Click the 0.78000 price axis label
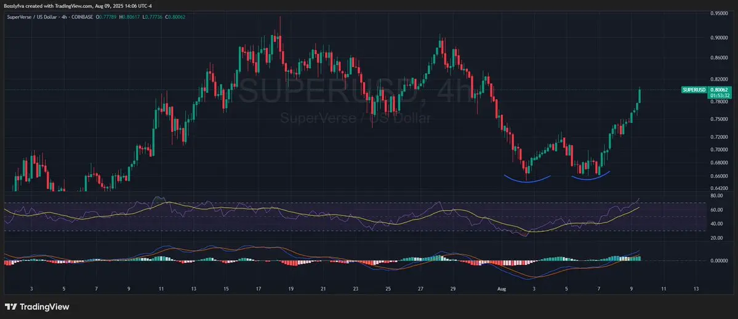738x319 pixels. coord(719,101)
